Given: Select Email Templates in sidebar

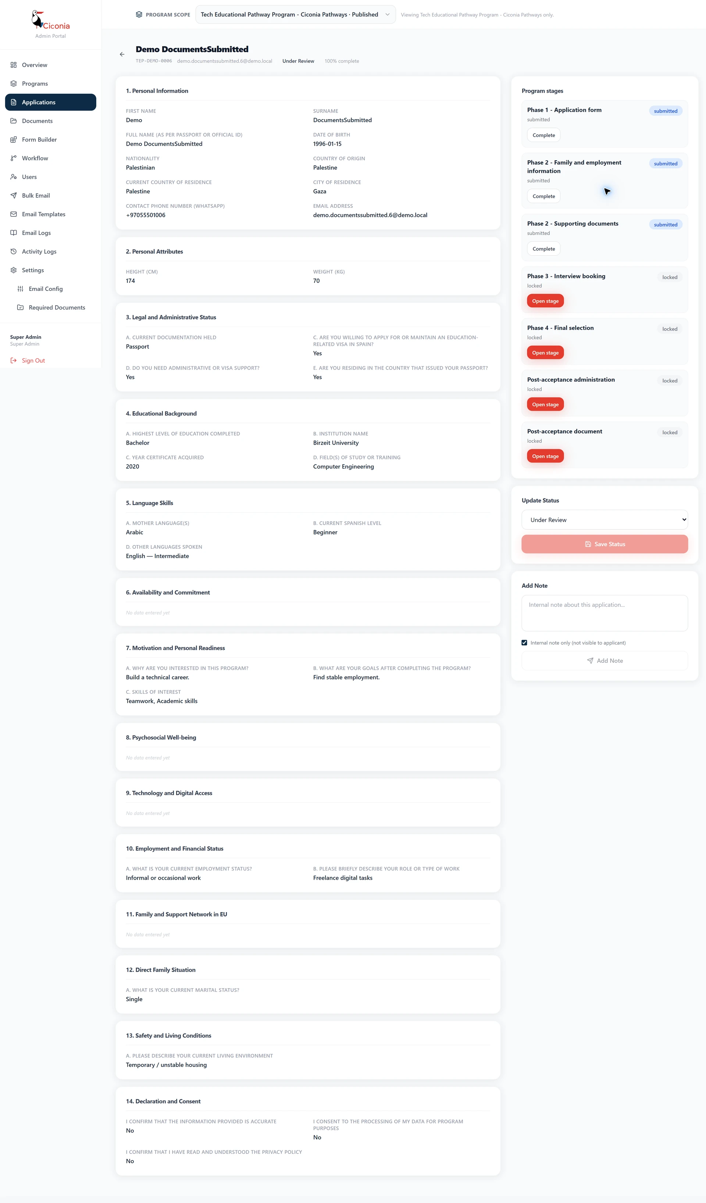Looking at the screenshot, I should coord(51,214).
